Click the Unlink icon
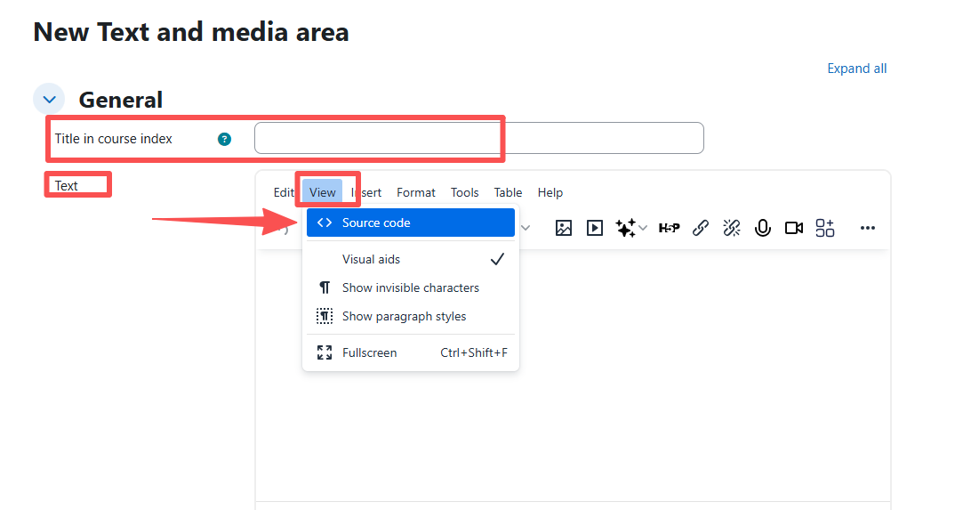This screenshot has height=510, width=963. tap(732, 228)
